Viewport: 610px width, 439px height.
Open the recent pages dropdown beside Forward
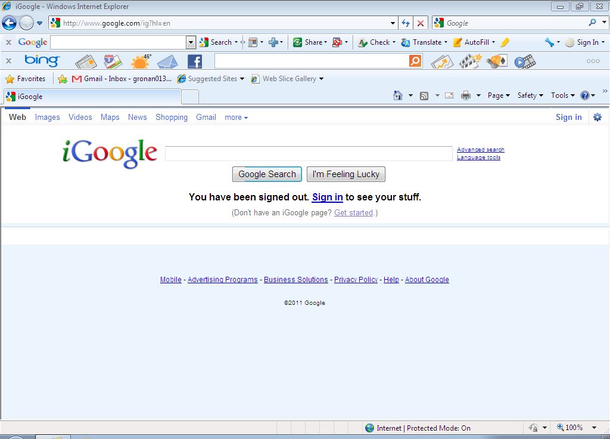39,23
